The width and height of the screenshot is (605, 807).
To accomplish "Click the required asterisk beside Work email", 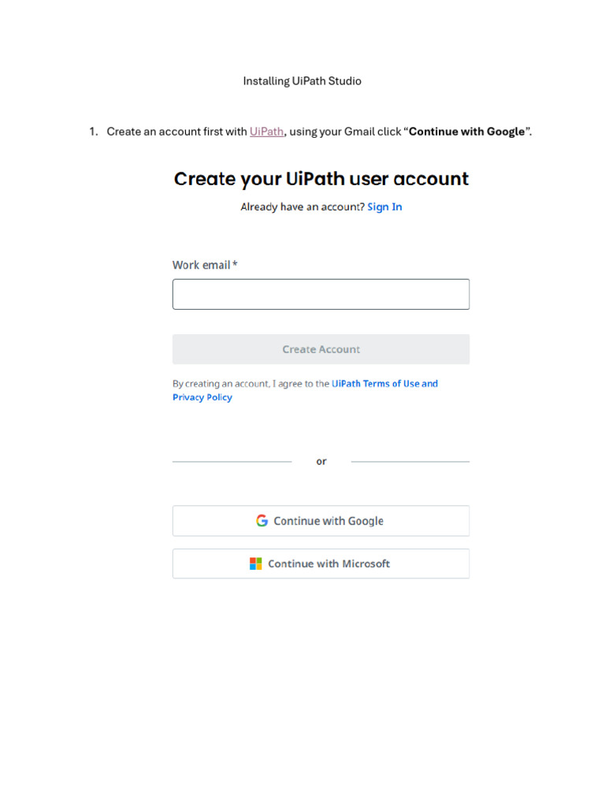I will pos(235,264).
